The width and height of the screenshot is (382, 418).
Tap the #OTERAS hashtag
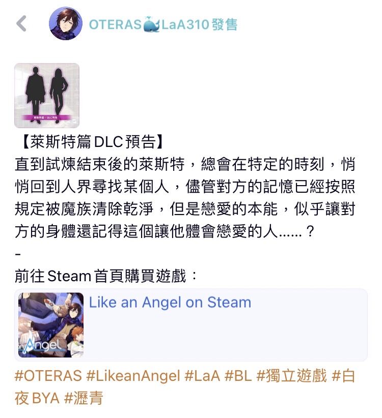click(x=48, y=376)
